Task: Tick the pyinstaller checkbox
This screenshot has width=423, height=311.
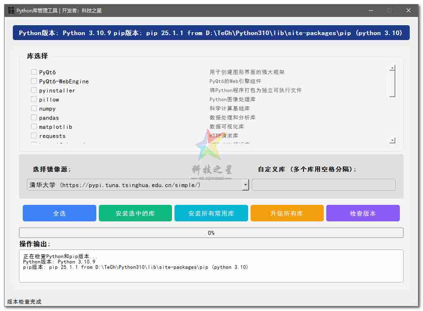Action: coord(34,90)
